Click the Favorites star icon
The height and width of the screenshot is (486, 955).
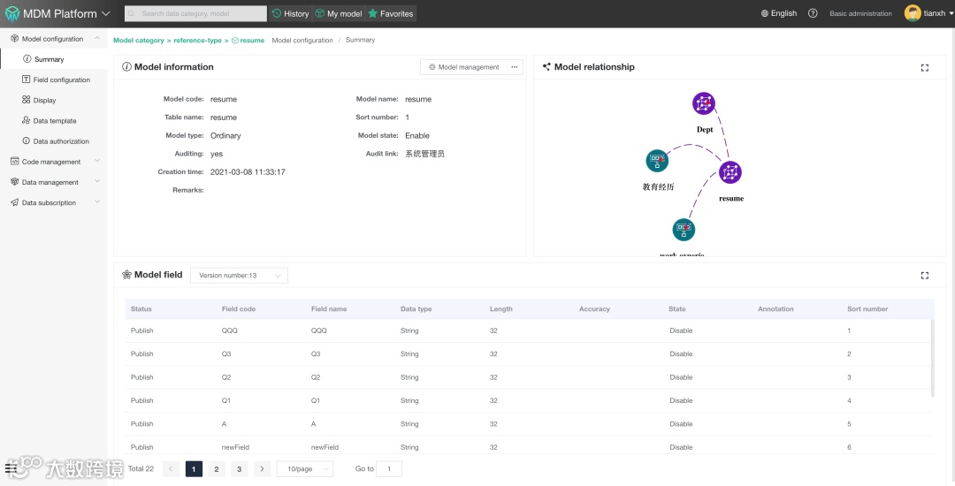[373, 13]
